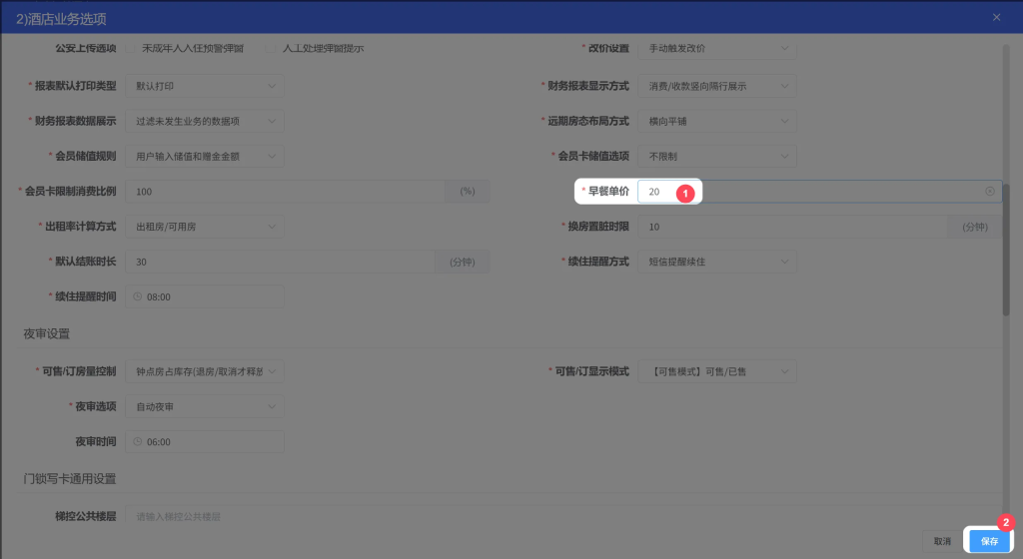
Task: Click the 换房置脏时限 input field
Action: (794, 227)
